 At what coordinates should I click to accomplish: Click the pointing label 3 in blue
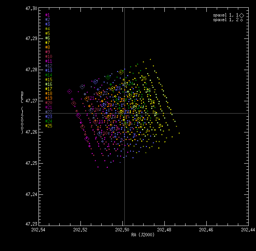134,136
